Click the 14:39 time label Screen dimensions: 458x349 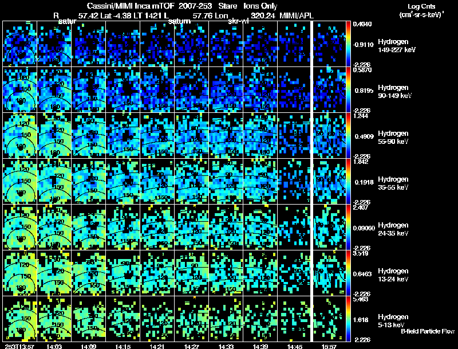point(260,346)
